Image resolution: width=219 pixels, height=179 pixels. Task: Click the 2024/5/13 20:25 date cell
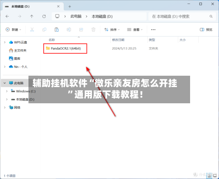click(x=124, y=49)
